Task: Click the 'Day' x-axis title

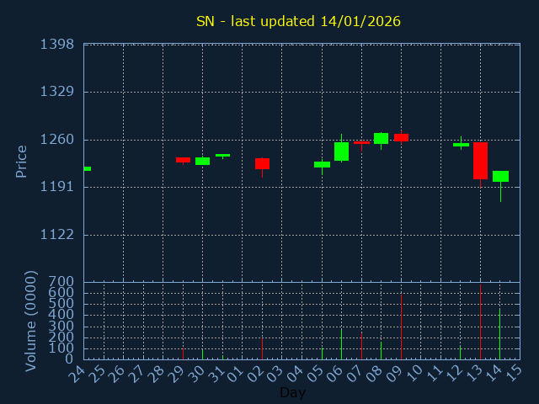Action: [293, 392]
